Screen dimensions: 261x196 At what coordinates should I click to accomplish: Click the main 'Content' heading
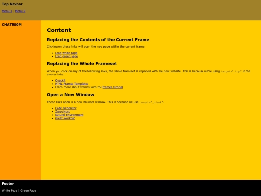click(59, 30)
